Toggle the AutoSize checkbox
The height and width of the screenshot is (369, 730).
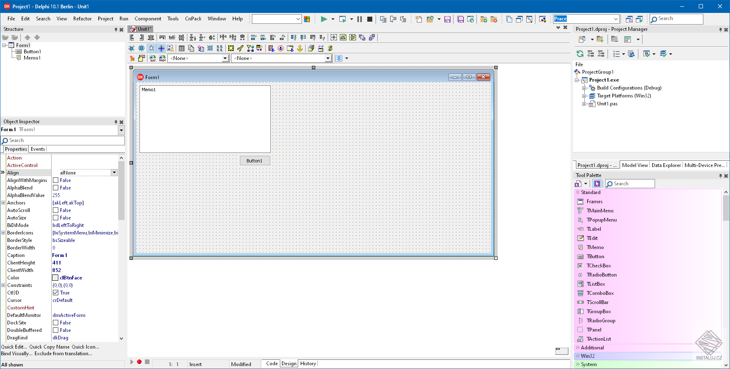[55, 218]
